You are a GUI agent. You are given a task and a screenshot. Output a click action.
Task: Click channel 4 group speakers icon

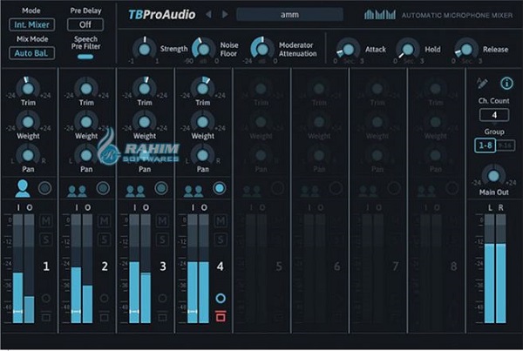click(x=194, y=191)
